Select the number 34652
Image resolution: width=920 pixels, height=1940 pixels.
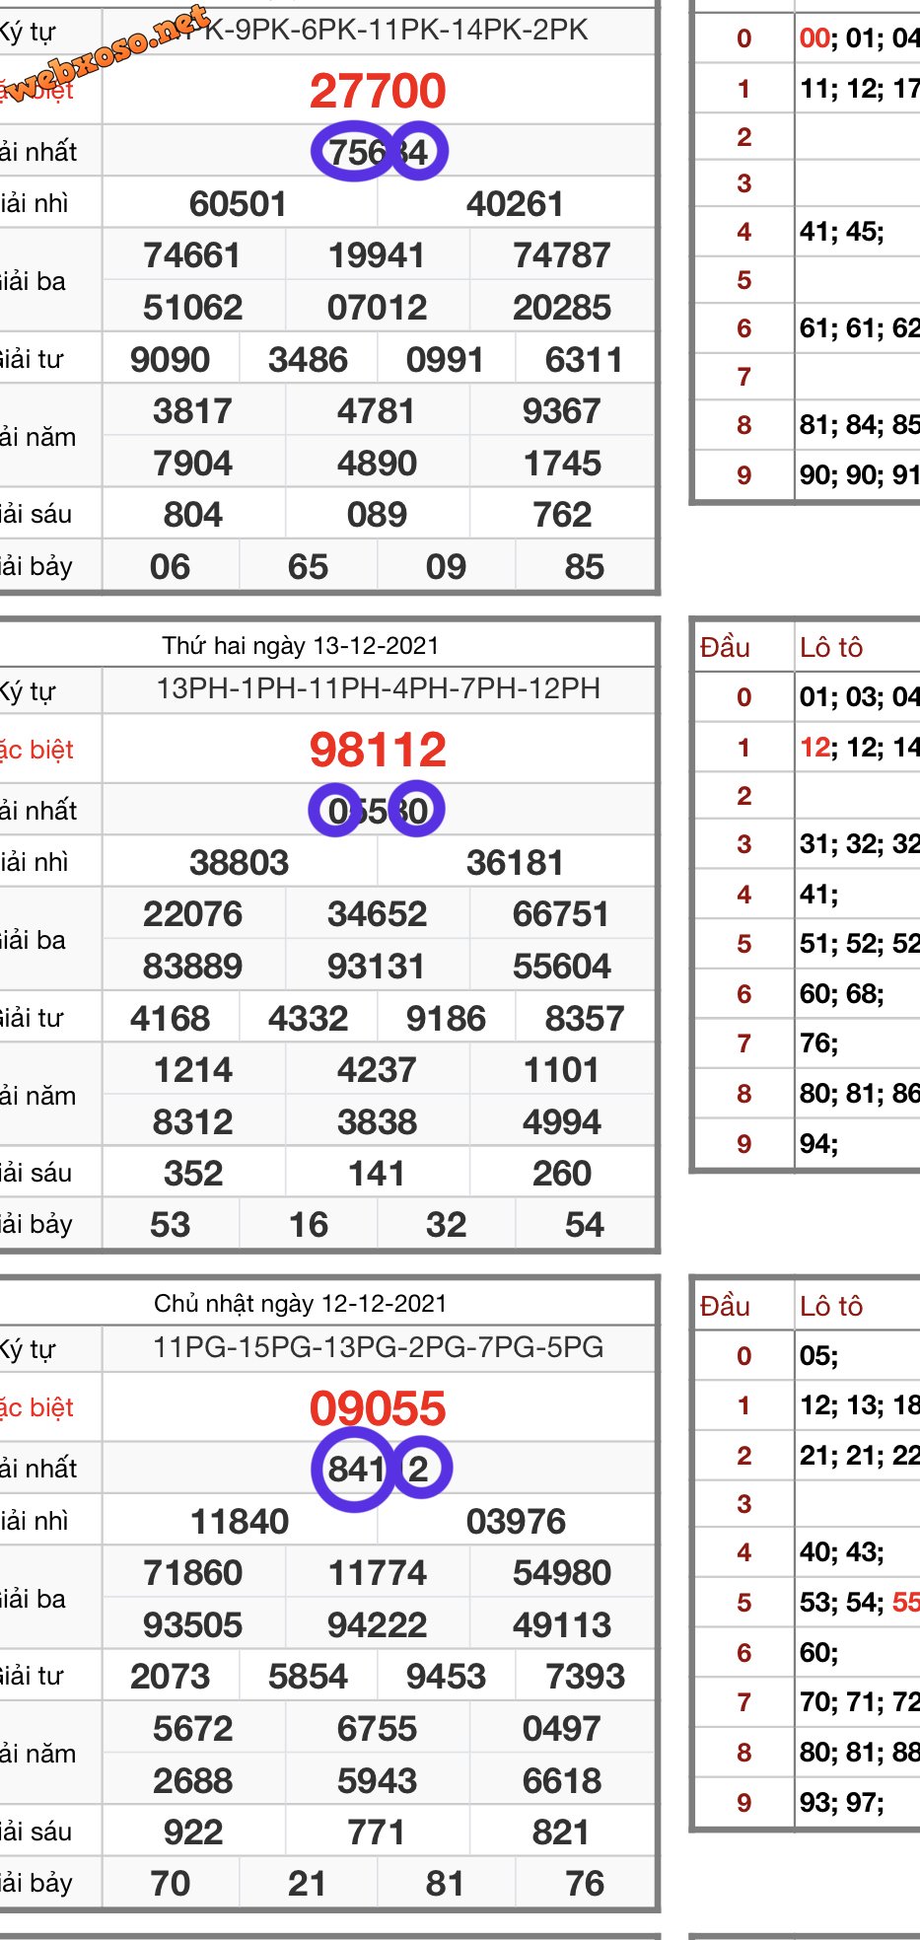(377, 914)
